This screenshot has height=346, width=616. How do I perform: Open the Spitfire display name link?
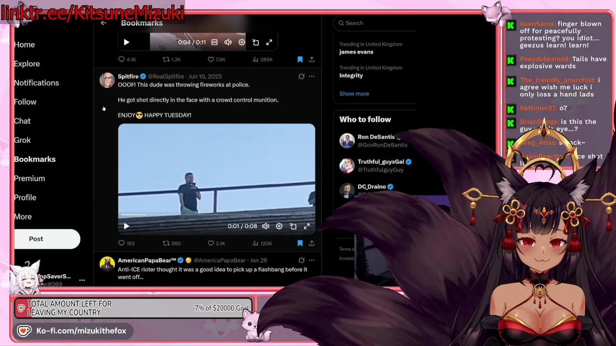(128, 76)
